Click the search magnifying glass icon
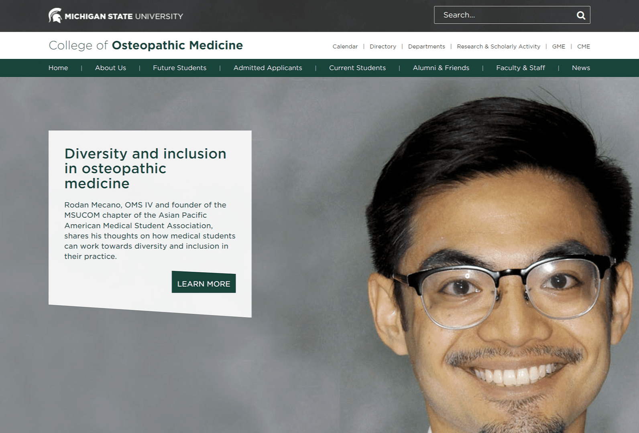Viewport: 639px width, 433px height. click(581, 15)
